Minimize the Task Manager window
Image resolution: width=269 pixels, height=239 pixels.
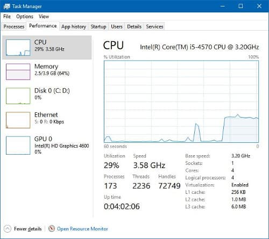pos(222,6)
